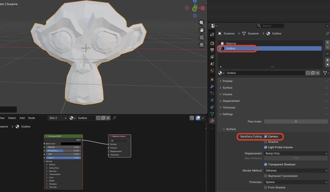Click the add material slot plus button
The height and width of the screenshot is (192, 330).
(x=327, y=42)
